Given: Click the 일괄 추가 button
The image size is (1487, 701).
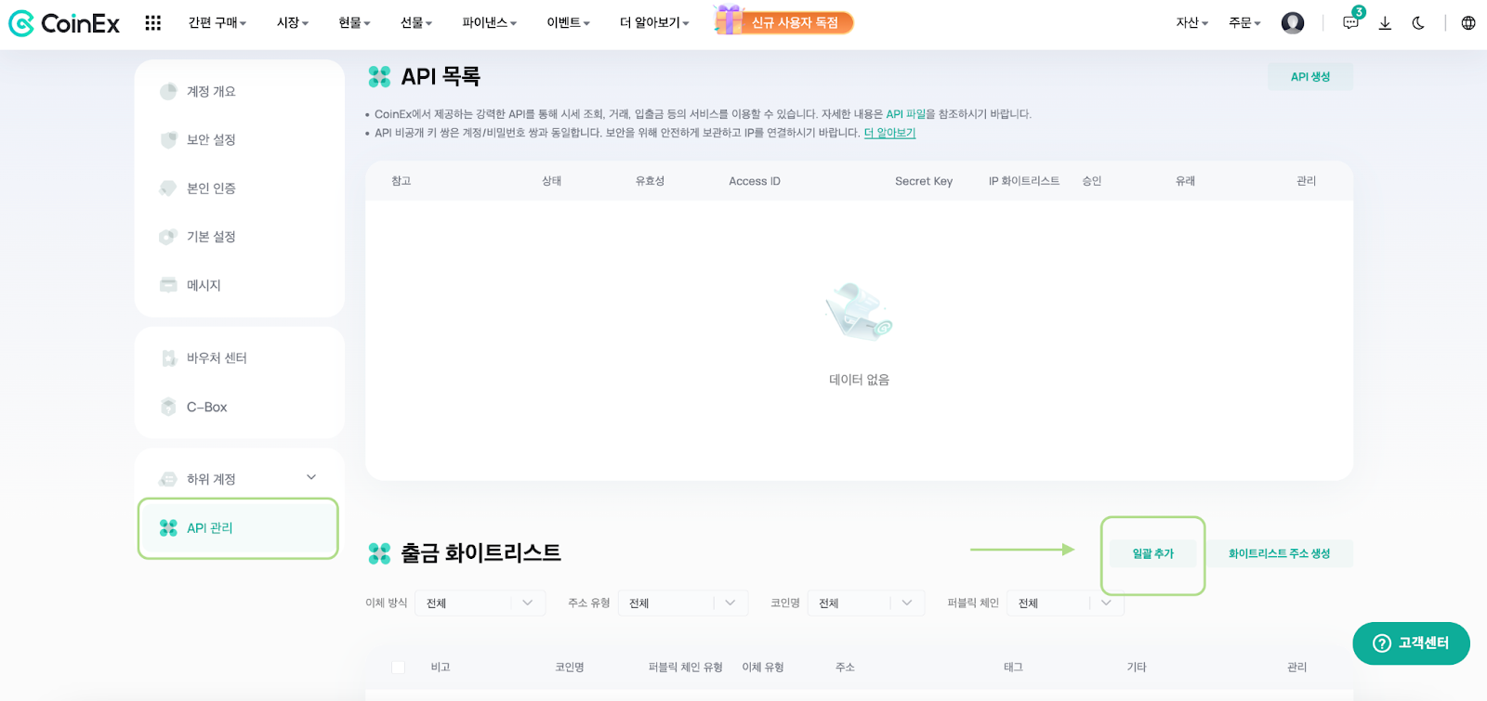Looking at the screenshot, I should tap(1153, 553).
